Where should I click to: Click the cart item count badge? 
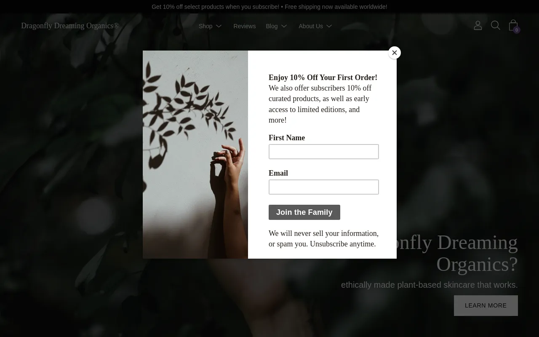pyautogui.click(x=517, y=30)
